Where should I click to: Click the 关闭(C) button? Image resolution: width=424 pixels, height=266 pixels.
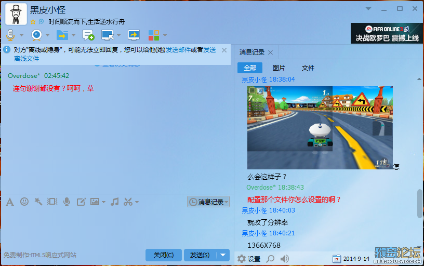(x=164, y=255)
